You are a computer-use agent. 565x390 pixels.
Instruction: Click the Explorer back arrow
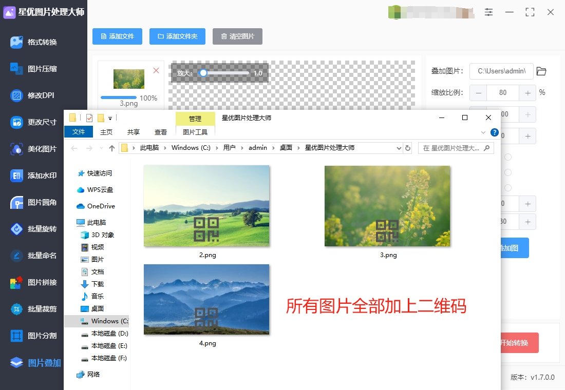tap(74, 148)
